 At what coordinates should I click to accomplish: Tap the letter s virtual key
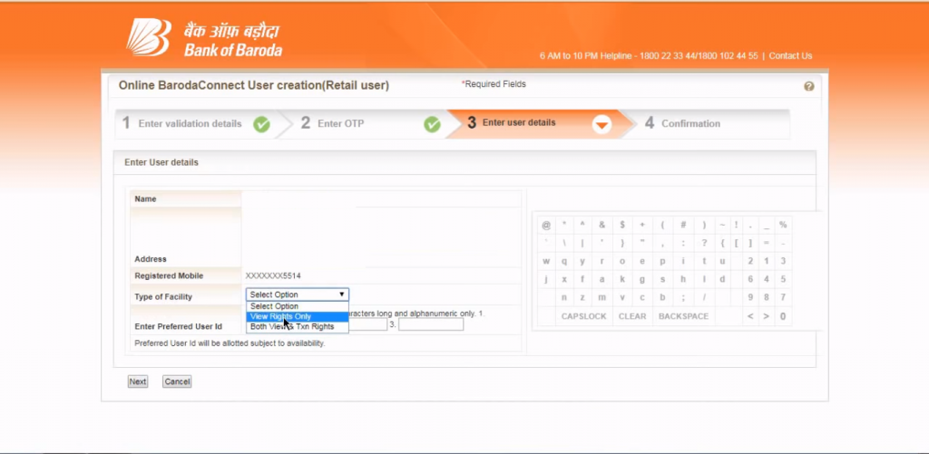point(662,279)
